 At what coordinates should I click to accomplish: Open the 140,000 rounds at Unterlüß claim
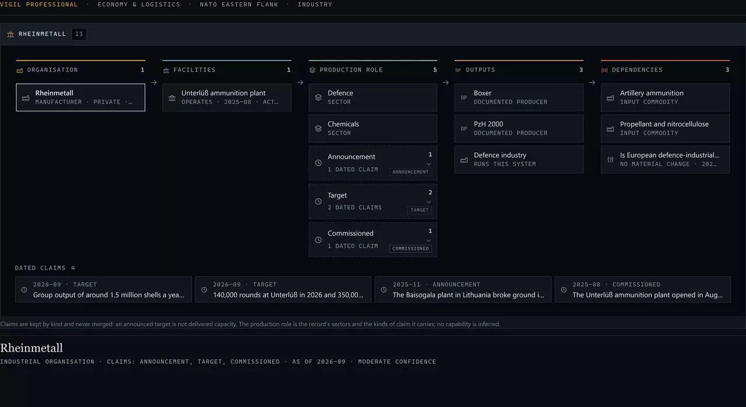(x=283, y=289)
